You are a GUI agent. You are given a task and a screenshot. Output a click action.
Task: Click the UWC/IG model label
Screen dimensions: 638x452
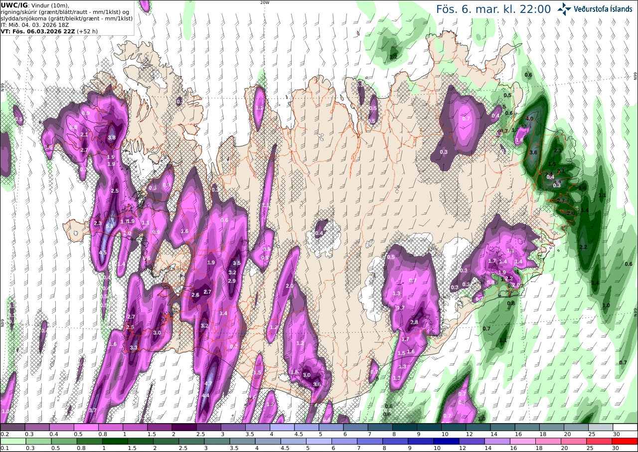point(14,5)
